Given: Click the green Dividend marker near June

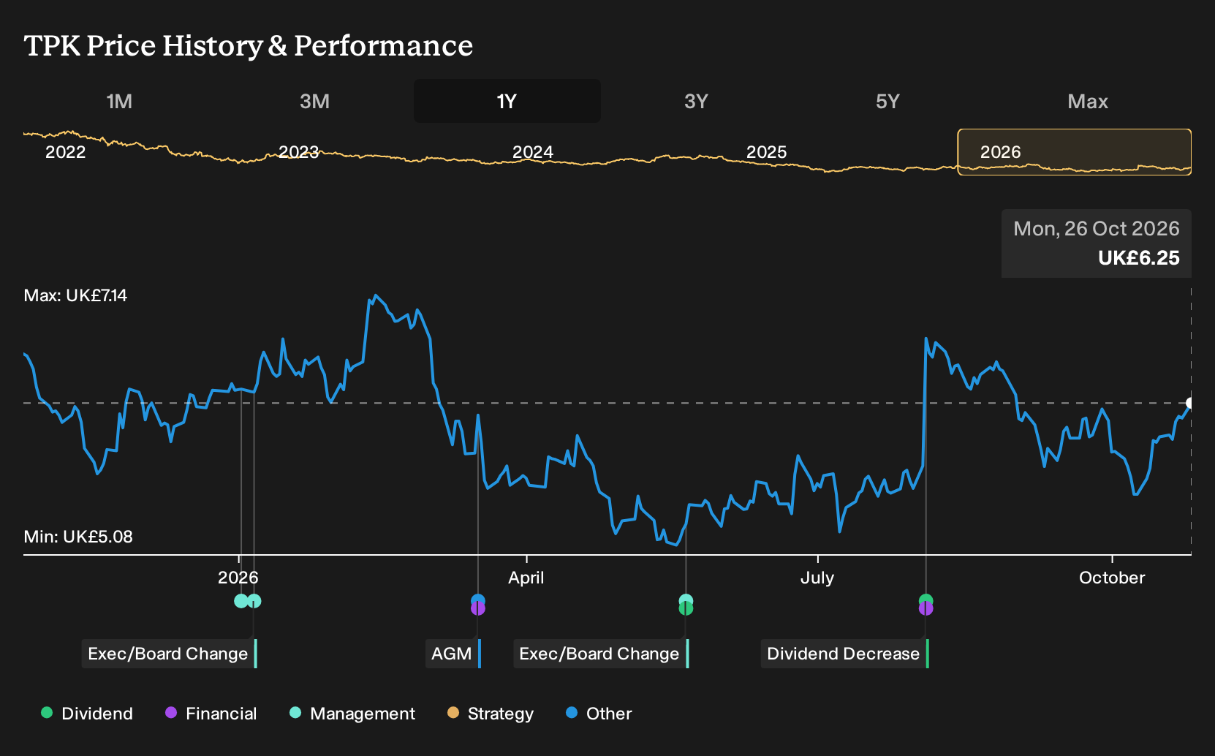Looking at the screenshot, I should (x=686, y=609).
